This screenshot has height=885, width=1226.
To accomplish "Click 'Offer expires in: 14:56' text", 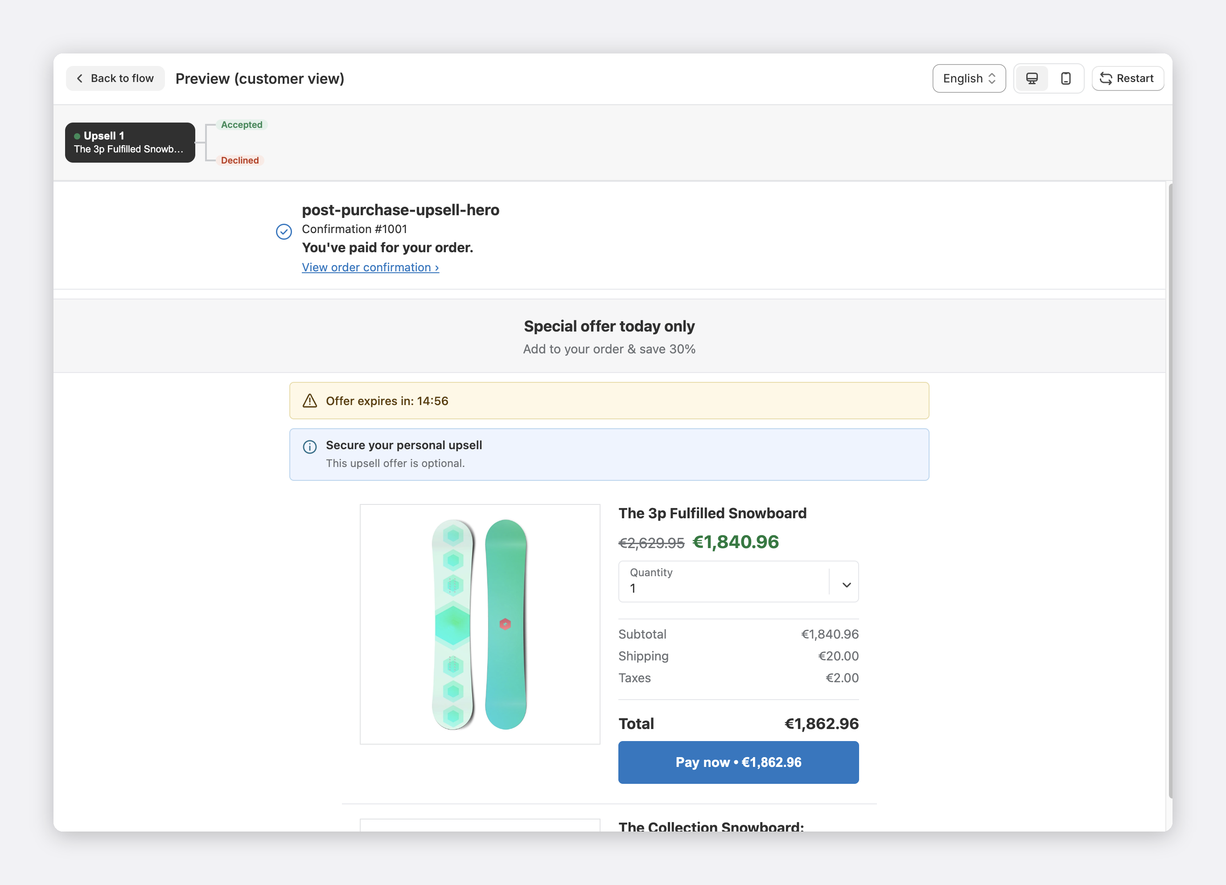I will [x=387, y=401].
